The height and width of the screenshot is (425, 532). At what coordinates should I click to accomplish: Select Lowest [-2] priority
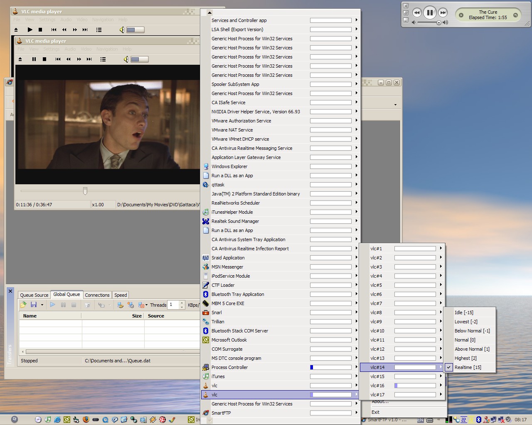(469, 322)
